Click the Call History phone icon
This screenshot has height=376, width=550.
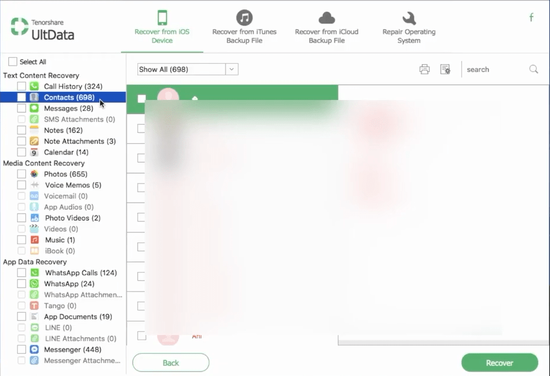pyautogui.click(x=35, y=87)
